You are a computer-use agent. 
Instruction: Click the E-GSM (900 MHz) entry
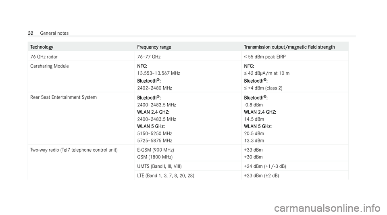coord(156,150)
